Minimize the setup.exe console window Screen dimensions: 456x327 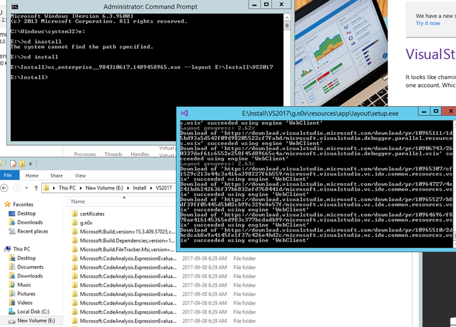[424, 111]
